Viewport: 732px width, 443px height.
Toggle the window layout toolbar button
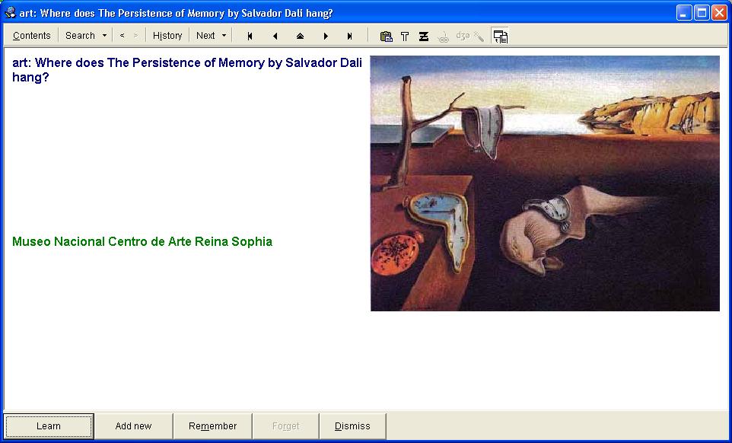500,36
